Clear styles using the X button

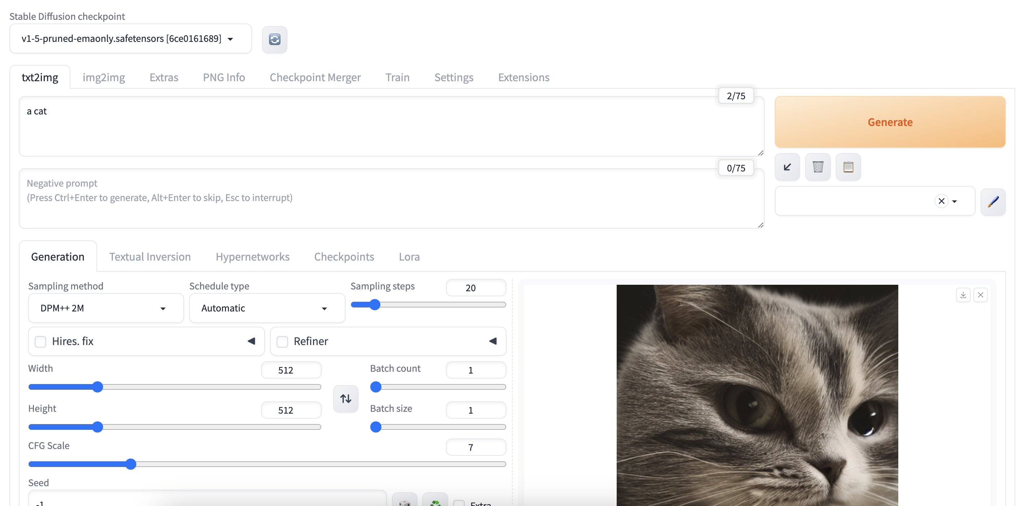941,201
